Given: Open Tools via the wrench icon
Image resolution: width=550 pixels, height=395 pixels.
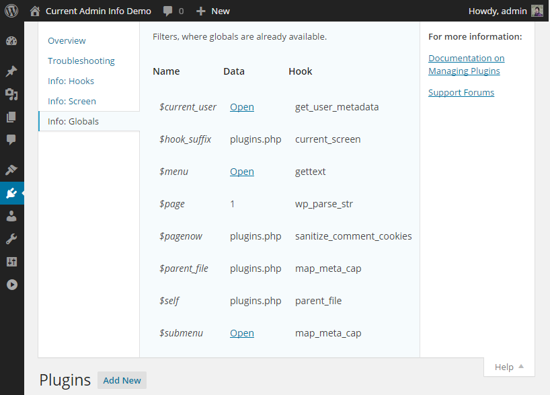Looking at the screenshot, I should [x=11, y=239].
